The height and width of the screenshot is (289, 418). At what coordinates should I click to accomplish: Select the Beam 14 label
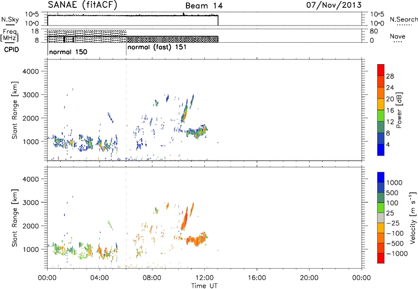click(x=204, y=6)
